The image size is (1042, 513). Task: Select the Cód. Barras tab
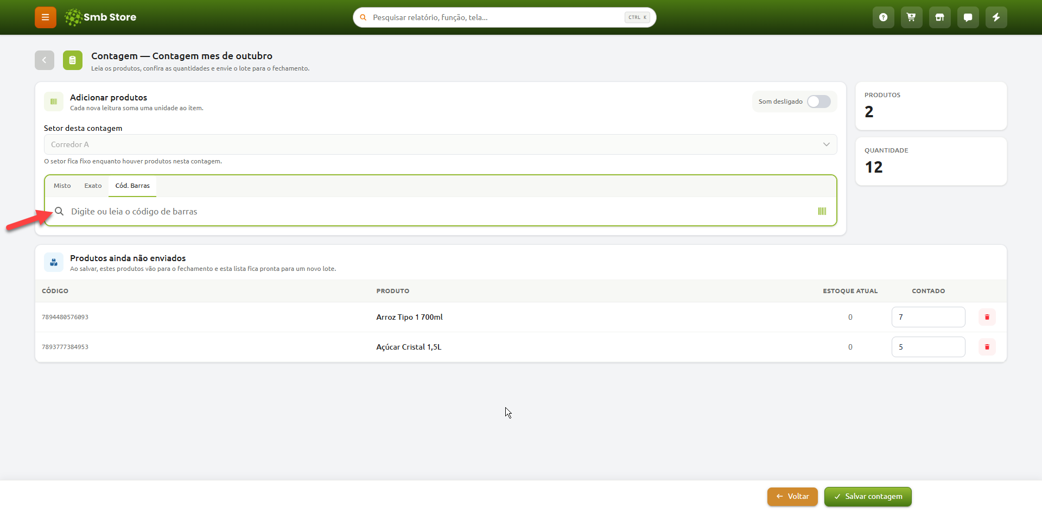click(x=132, y=186)
